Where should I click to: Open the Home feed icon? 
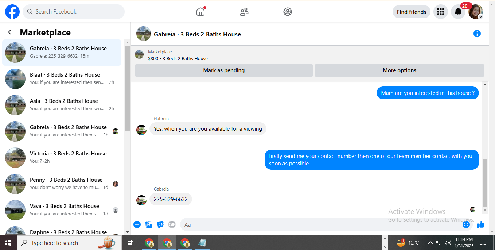point(200,12)
